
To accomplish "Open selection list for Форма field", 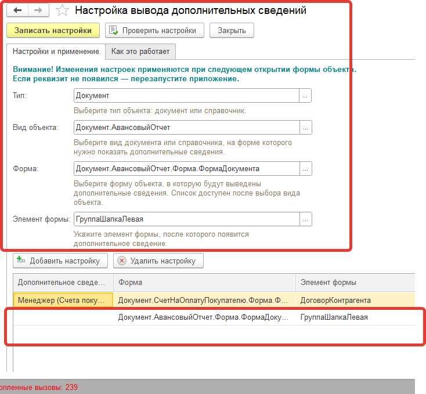I will pos(306,169).
